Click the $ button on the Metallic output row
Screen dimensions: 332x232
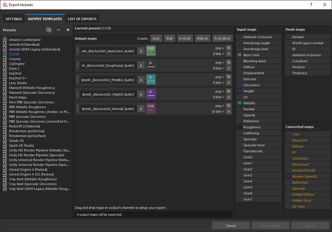141,80
